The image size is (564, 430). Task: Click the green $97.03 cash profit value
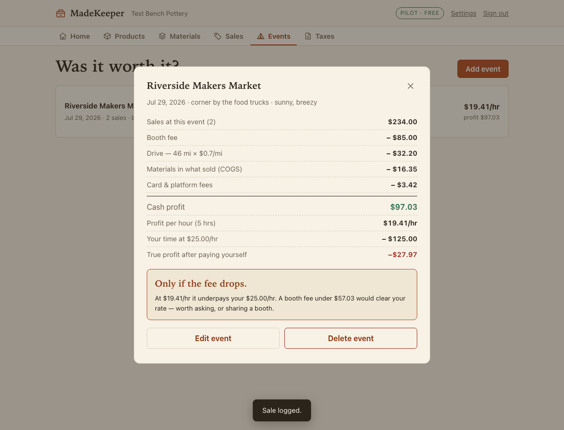click(403, 207)
